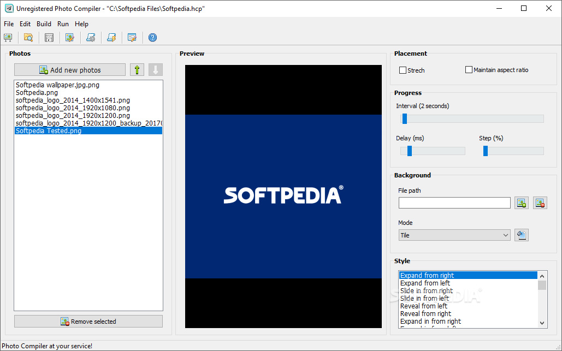
Task: Choose Expand from left style
Action: point(468,283)
